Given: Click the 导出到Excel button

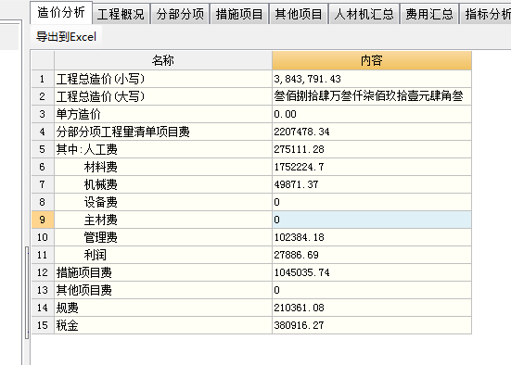Looking at the screenshot, I should 66,36.
